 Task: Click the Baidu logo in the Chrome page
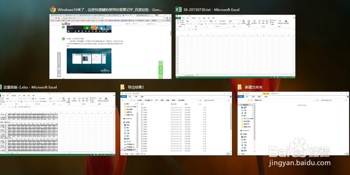coord(66,24)
